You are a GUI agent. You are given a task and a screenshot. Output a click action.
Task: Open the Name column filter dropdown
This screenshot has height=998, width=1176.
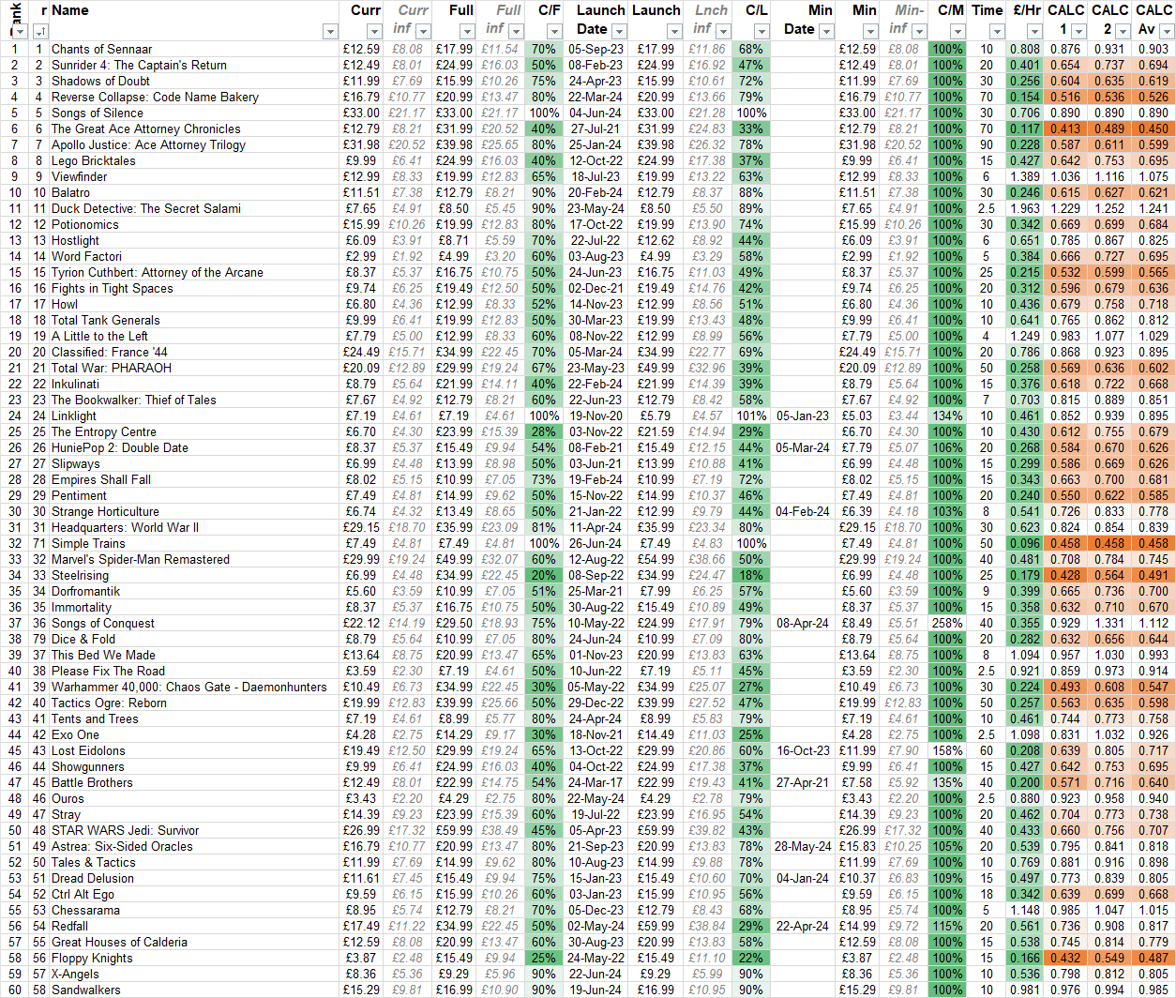pos(329,32)
